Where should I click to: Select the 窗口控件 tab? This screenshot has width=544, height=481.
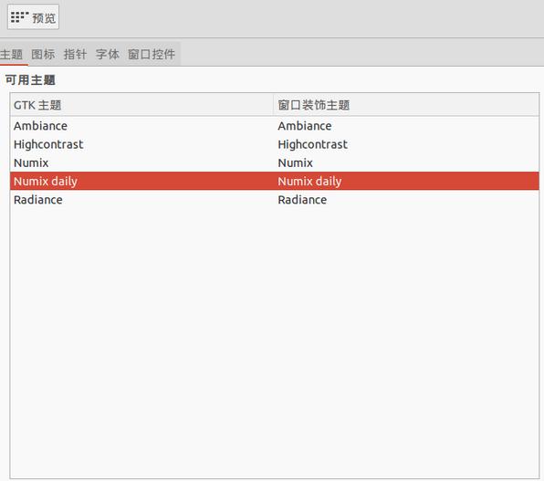tap(152, 55)
